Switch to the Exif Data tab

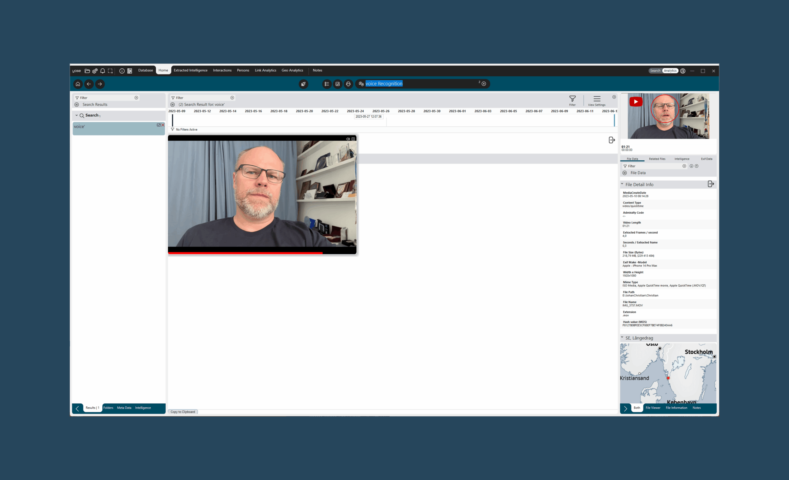(x=706, y=159)
